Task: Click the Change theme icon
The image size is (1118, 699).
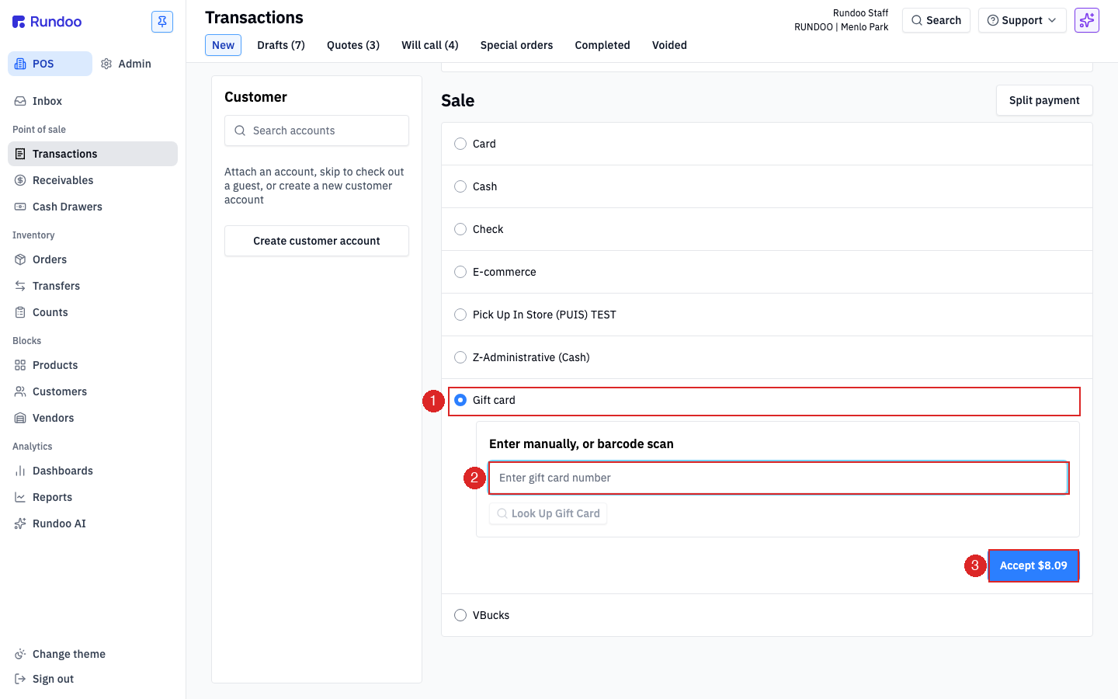Action: pyautogui.click(x=20, y=654)
